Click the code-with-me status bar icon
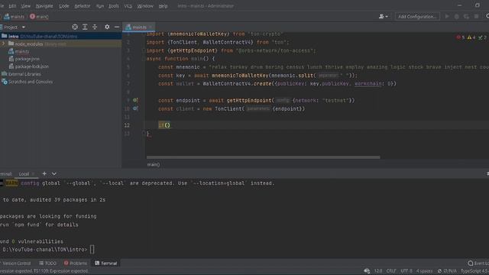The image size is (489, 275). pyautogui.click(x=367, y=271)
